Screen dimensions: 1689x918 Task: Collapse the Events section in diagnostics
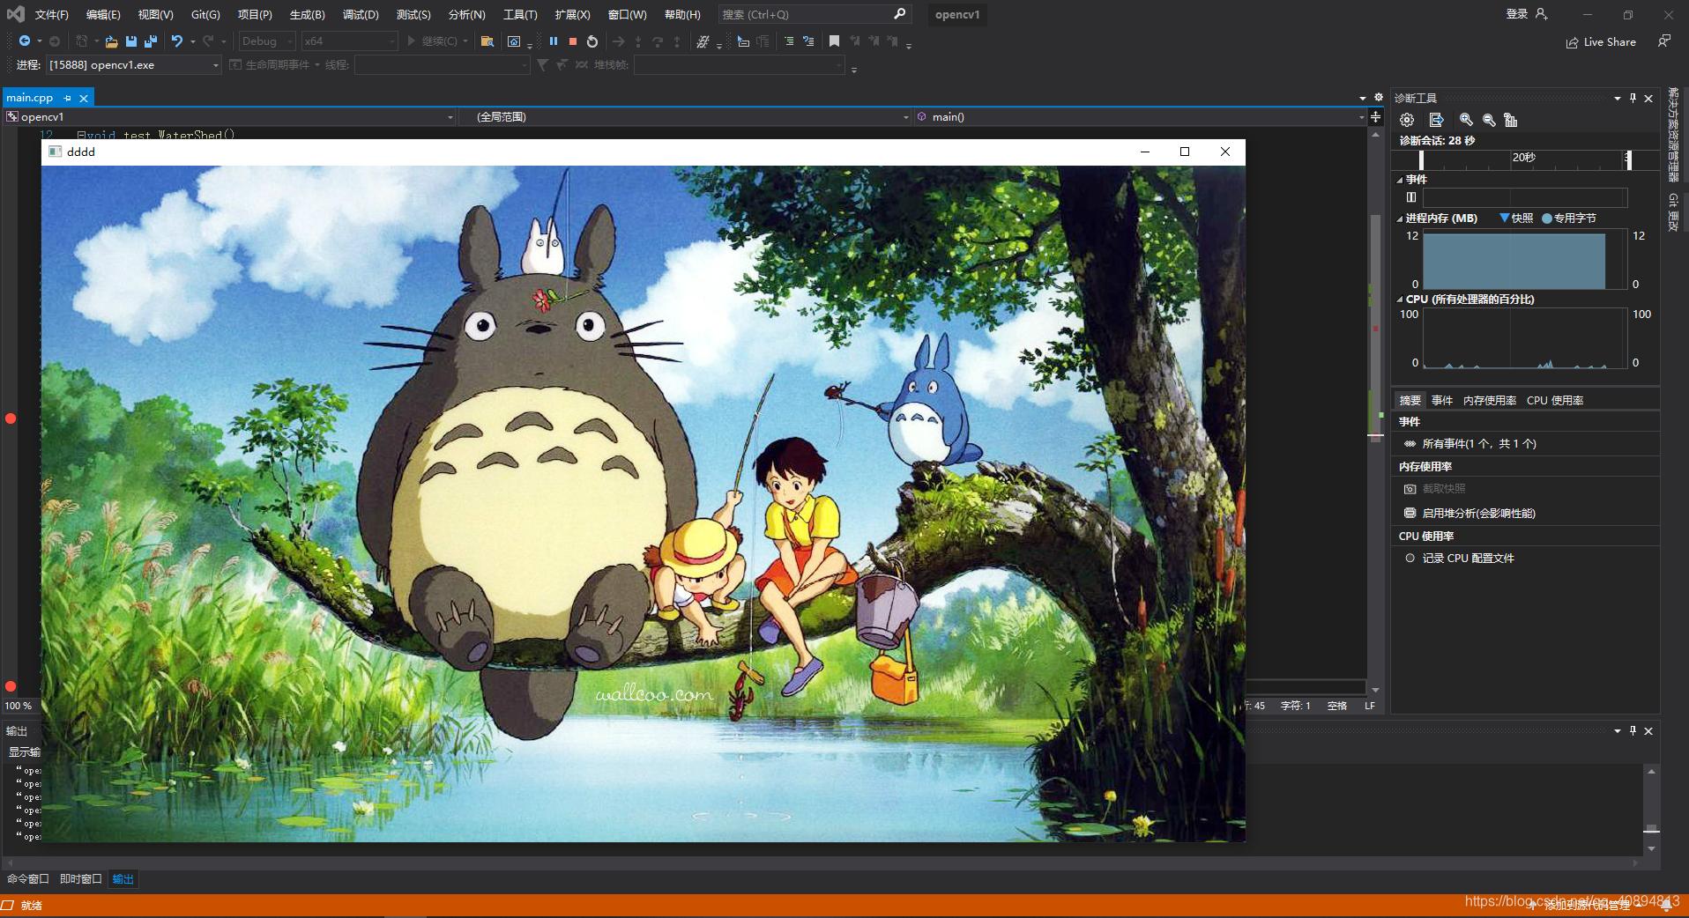click(1400, 179)
